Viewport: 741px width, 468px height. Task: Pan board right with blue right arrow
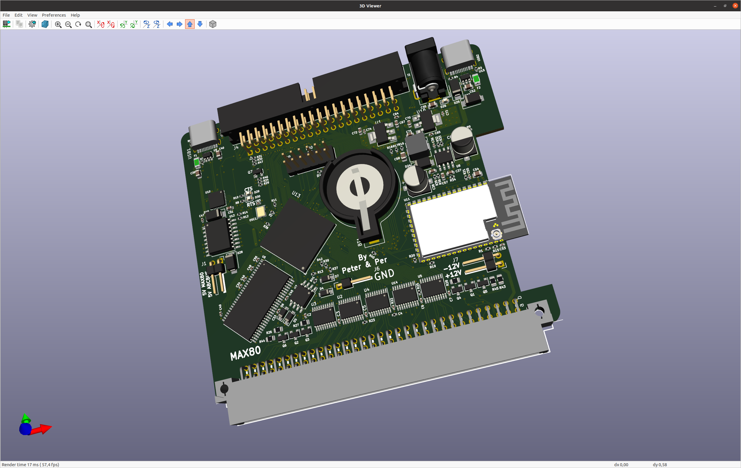tap(179, 24)
